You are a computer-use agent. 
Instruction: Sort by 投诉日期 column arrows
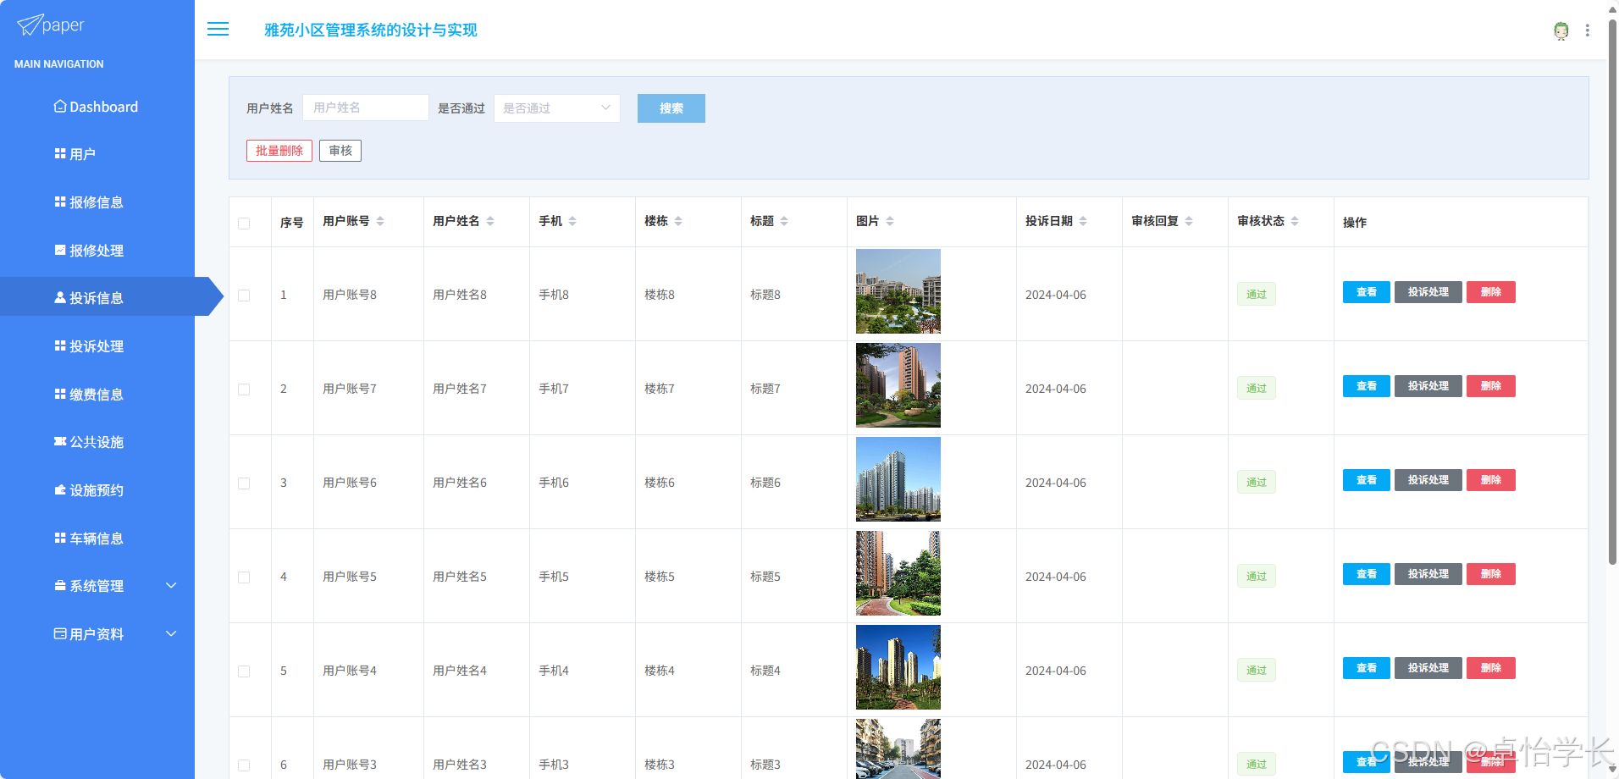pos(1083,221)
